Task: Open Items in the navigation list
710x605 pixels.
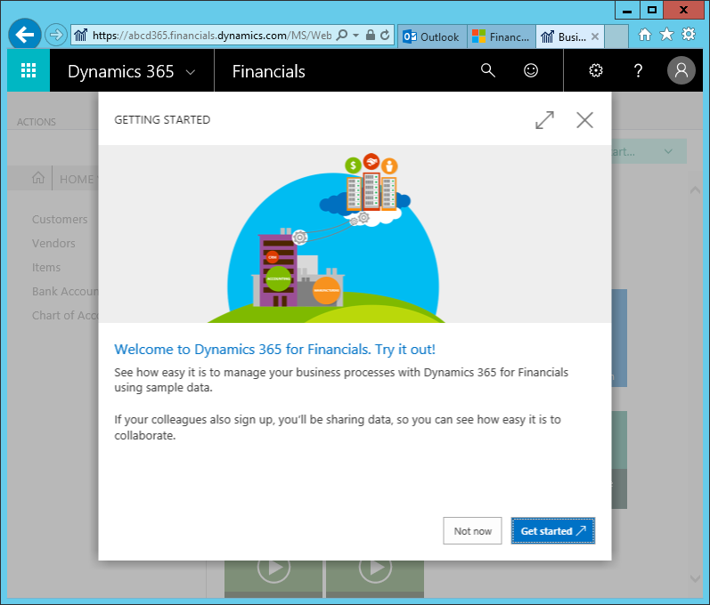Action: coord(46,267)
